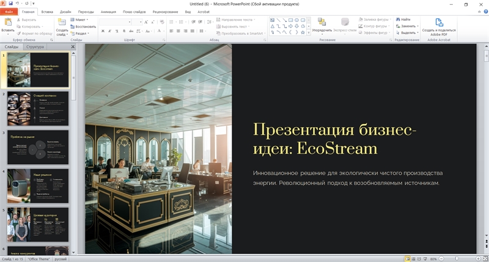Center text in paragraph group
This screenshot has height=262, width=489.
[178, 31]
